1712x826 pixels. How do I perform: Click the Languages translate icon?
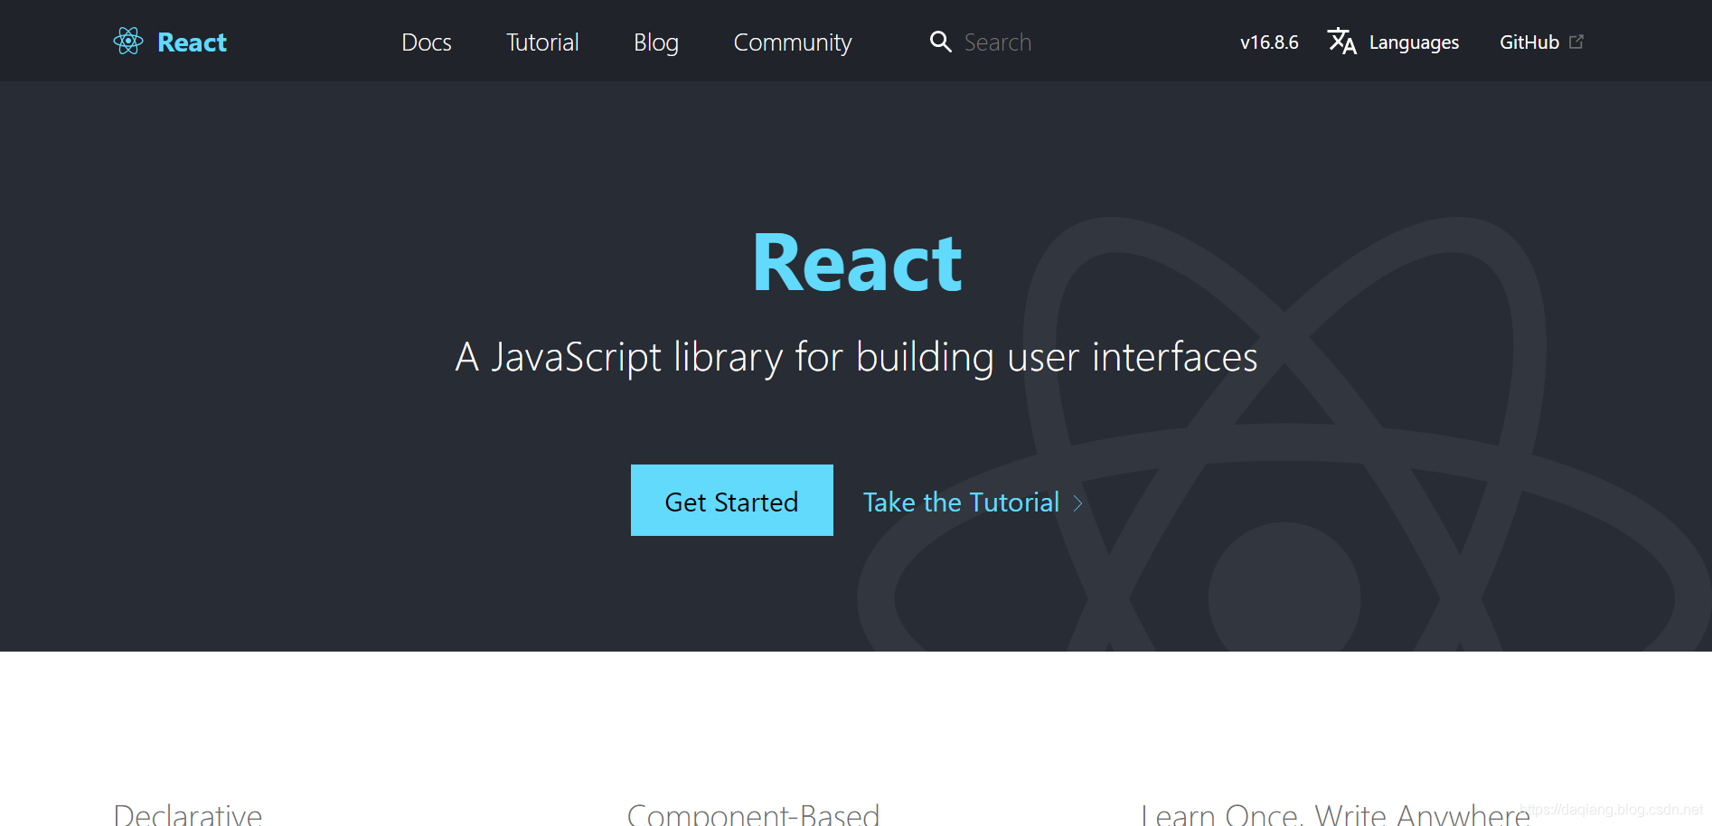(1342, 42)
